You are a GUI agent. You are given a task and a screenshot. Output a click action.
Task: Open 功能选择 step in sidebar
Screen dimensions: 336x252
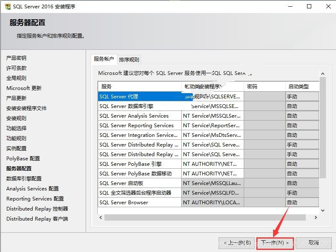[16, 129]
